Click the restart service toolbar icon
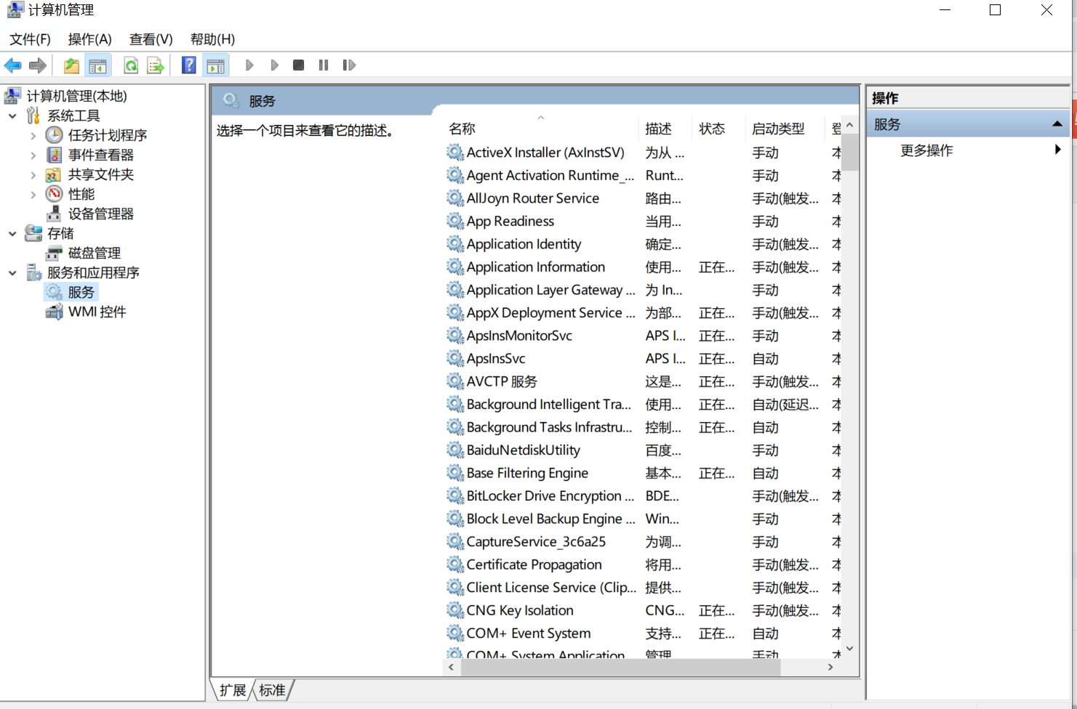 tap(349, 65)
